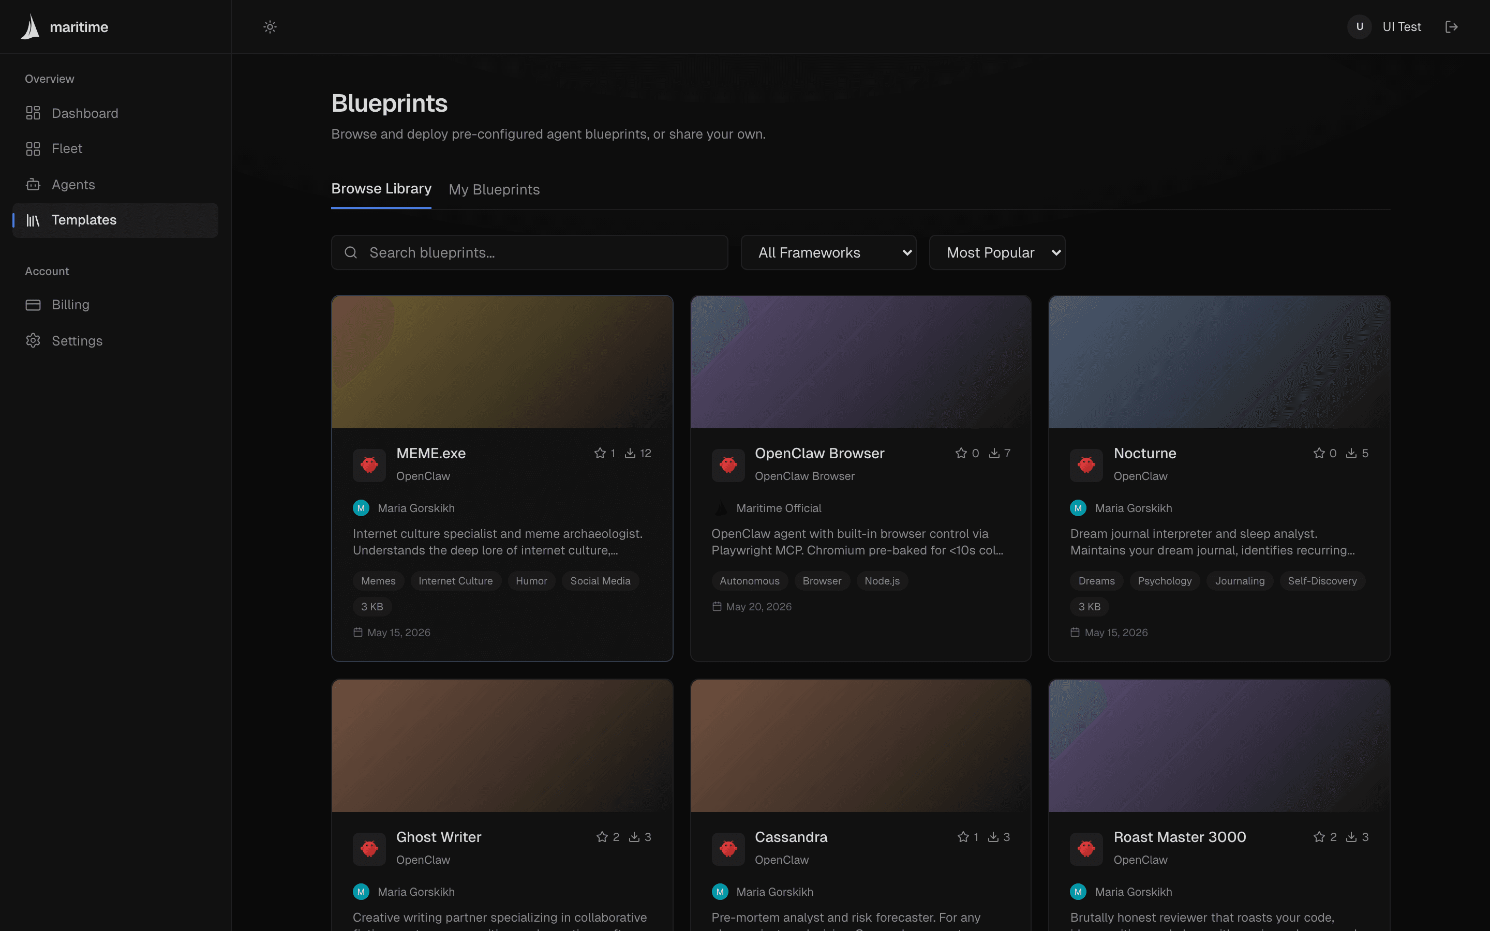This screenshot has width=1490, height=931.
Task: Select Templates in the sidebar
Action: 115,220
